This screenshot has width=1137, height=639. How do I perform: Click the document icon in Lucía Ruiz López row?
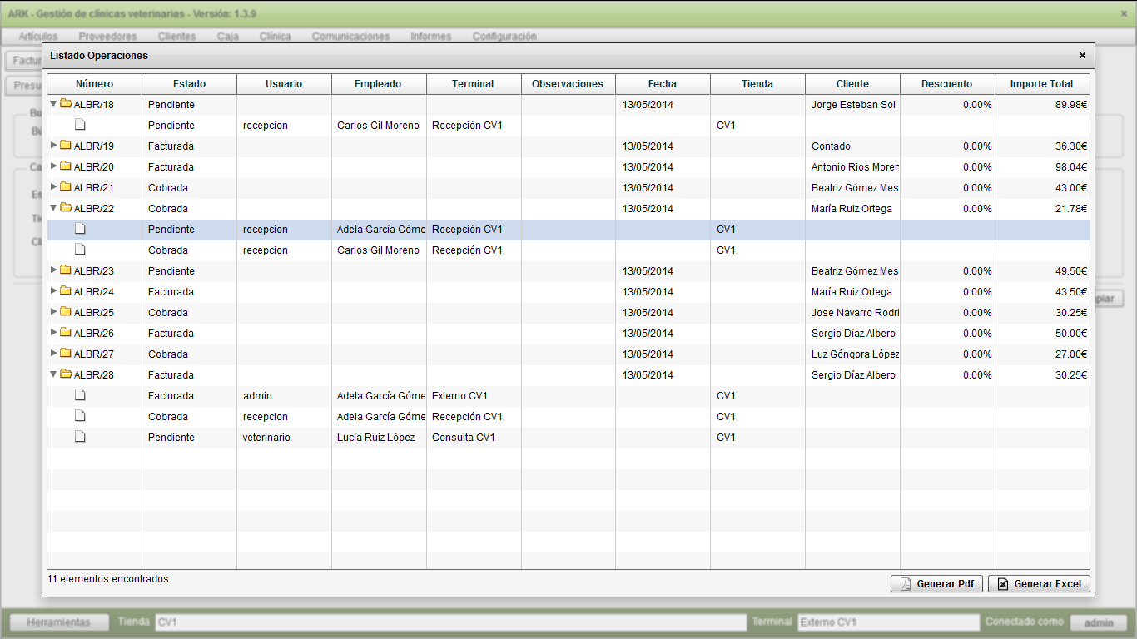(80, 437)
